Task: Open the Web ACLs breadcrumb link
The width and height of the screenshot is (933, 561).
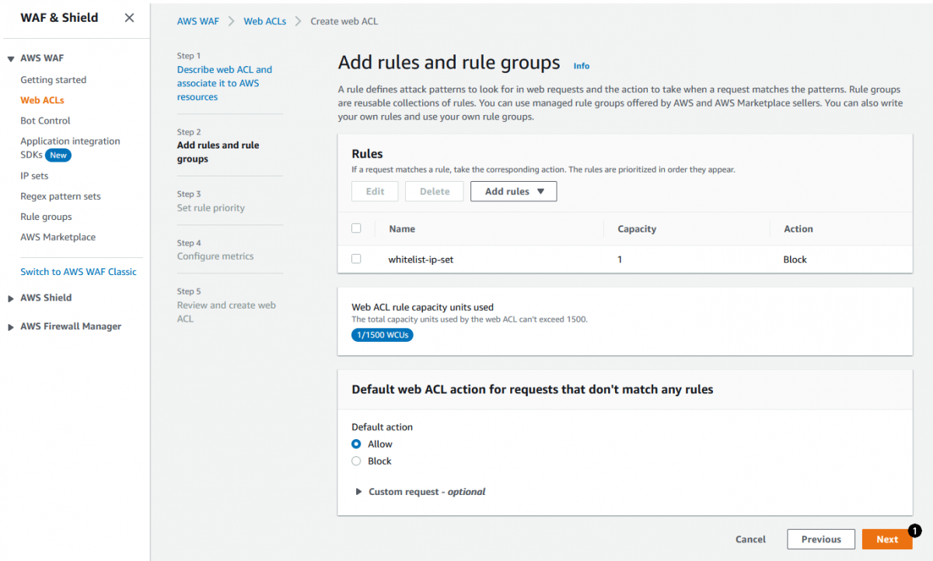Action: (264, 21)
